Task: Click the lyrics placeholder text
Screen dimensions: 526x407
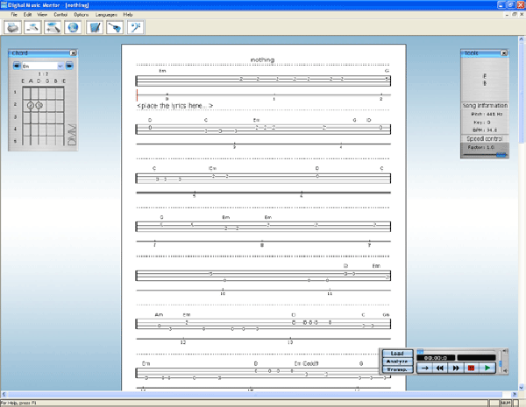Action: coord(175,106)
